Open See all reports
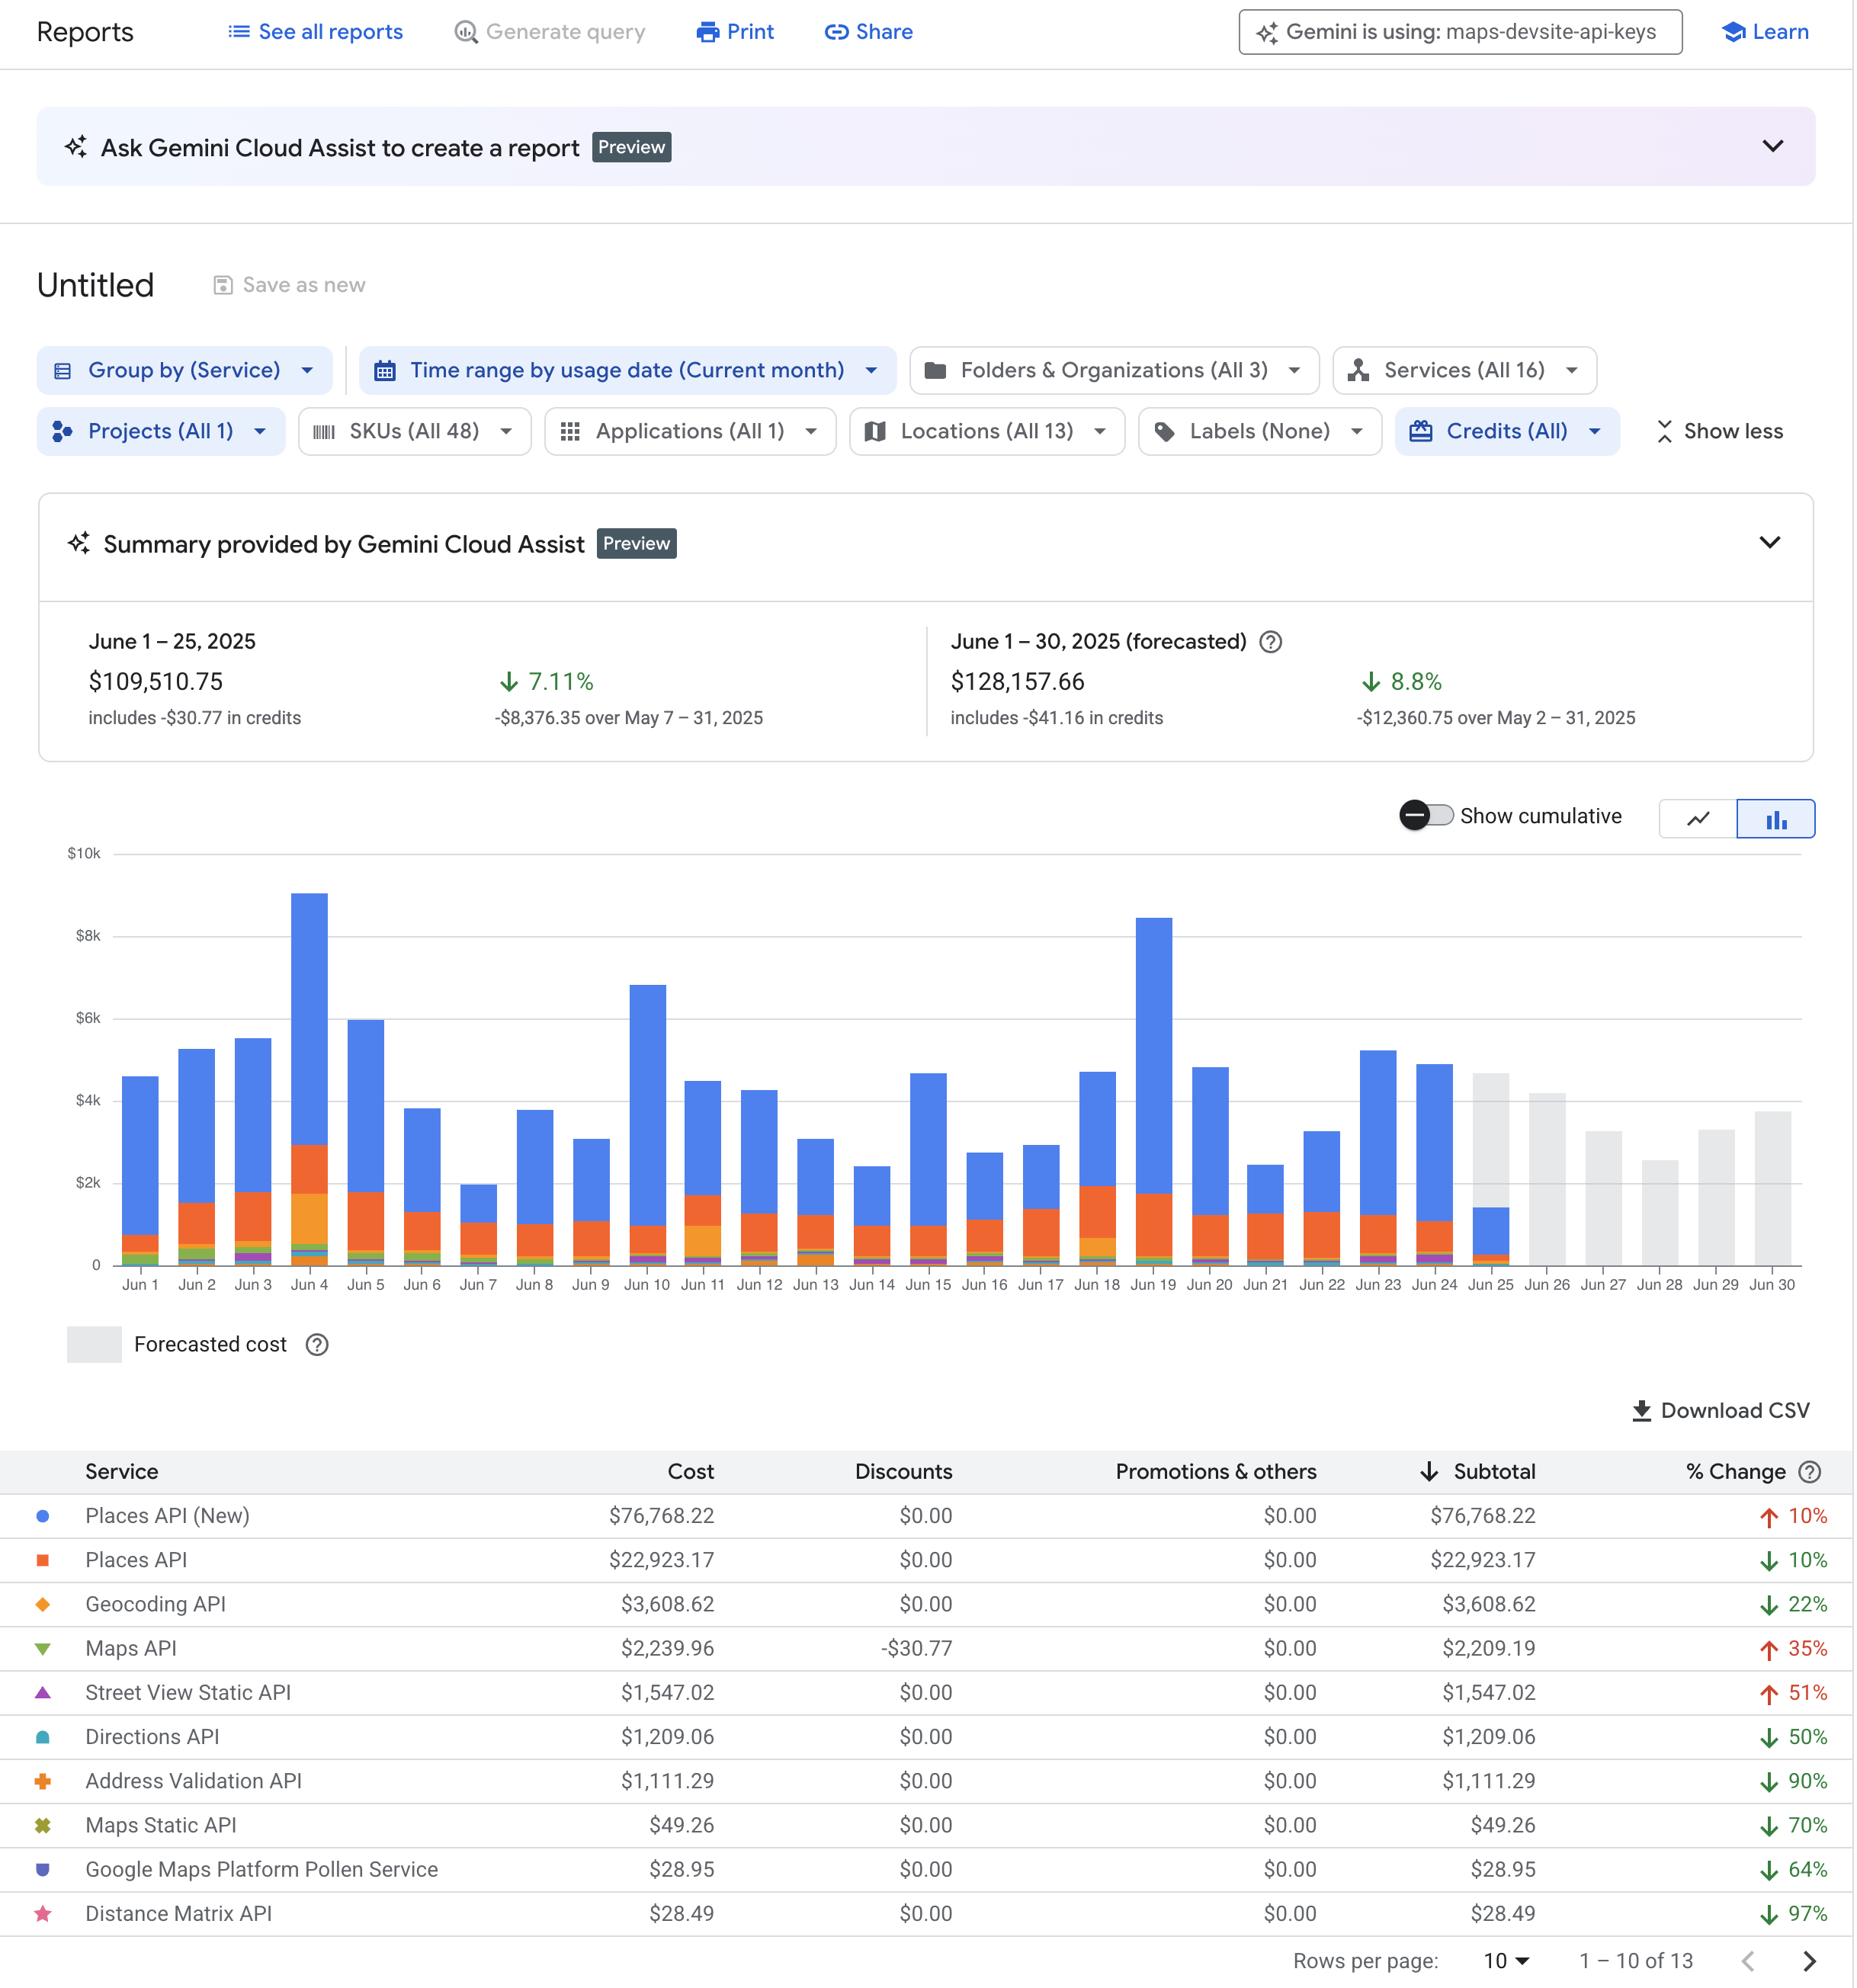The image size is (1857, 1988). pos(315,31)
